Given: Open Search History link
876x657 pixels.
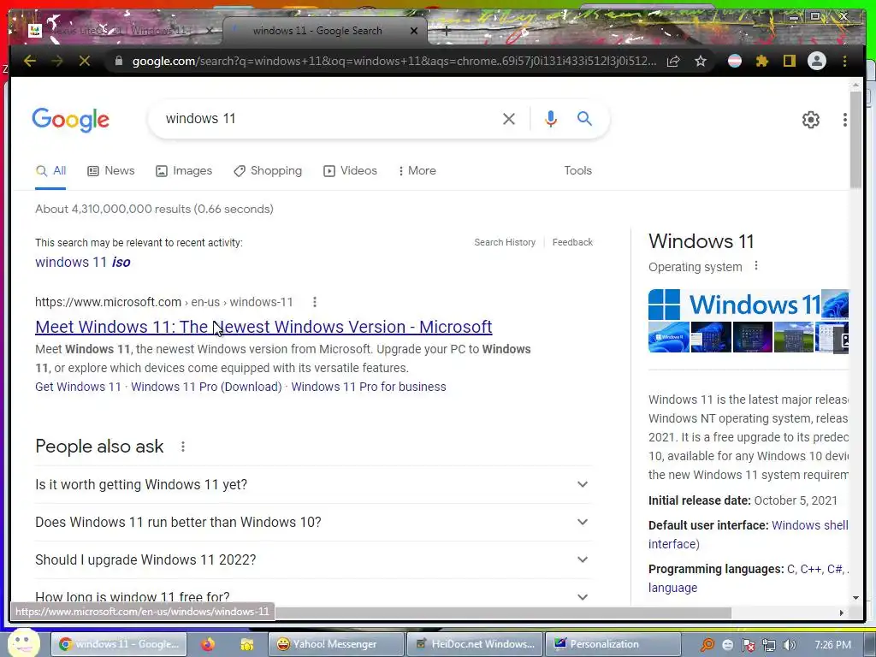Looking at the screenshot, I should (505, 242).
